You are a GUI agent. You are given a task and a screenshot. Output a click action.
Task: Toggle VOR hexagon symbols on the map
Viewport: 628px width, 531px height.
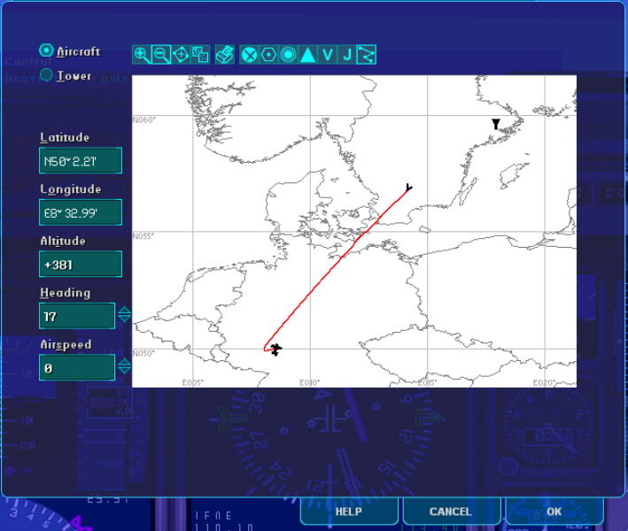[268, 55]
